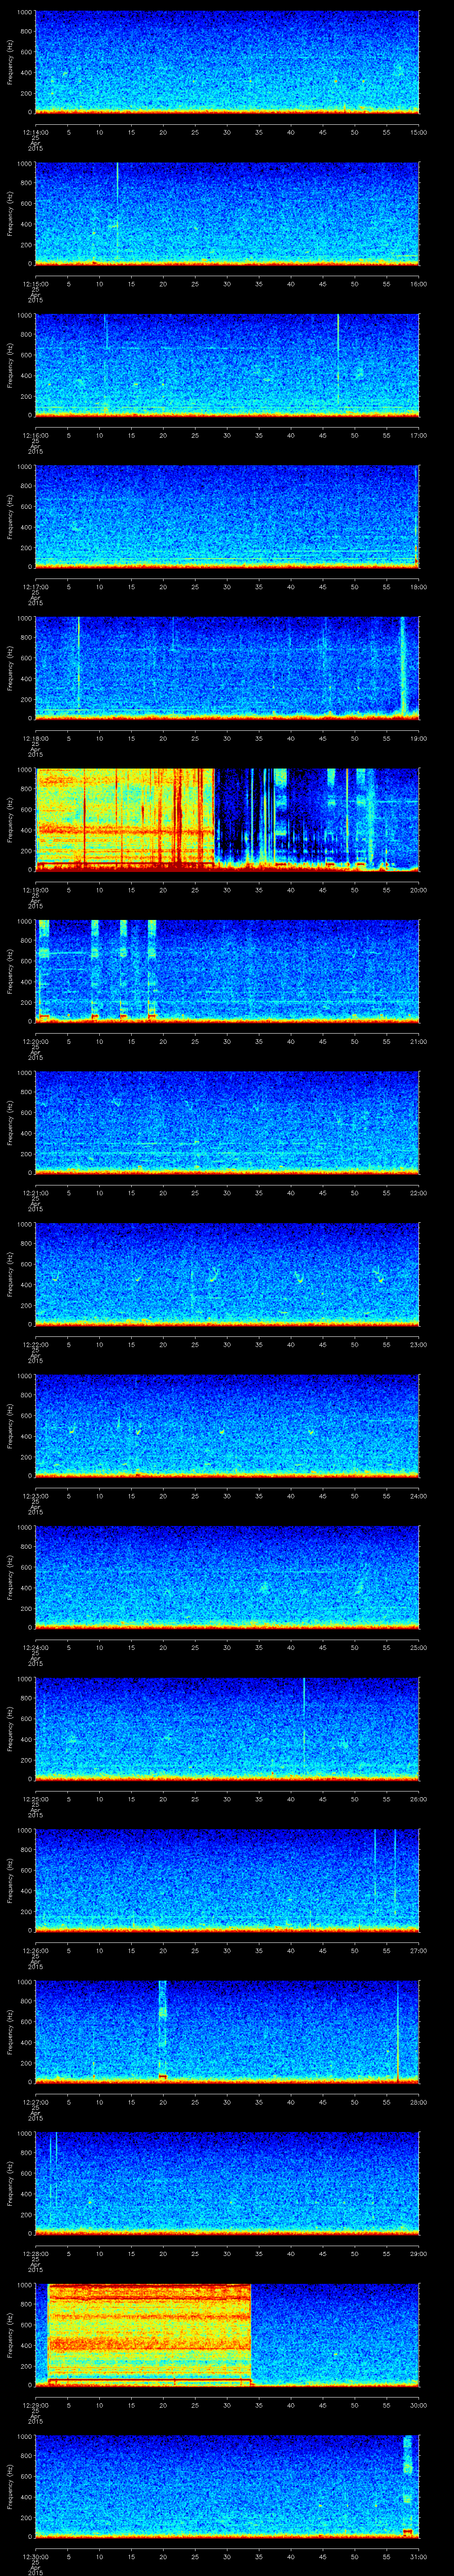This screenshot has width=454, height=2576.
Task: Click the '12:21:00' start time label
Action: click(x=35, y=1192)
